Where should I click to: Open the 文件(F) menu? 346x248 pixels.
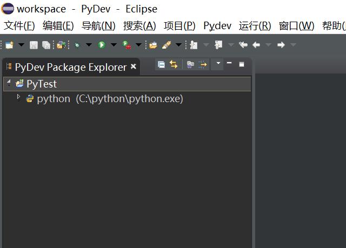tap(19, 26)
